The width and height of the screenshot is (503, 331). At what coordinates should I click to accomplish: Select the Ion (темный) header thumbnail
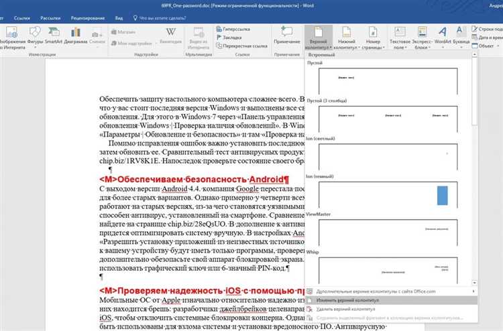click(388, 194)
